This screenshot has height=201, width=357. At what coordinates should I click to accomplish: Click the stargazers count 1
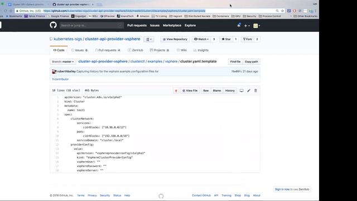tap(235, 39)
